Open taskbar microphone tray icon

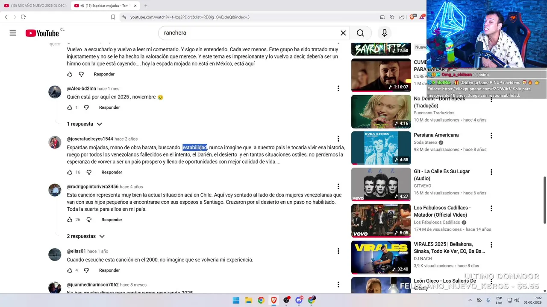pos(488,300)
